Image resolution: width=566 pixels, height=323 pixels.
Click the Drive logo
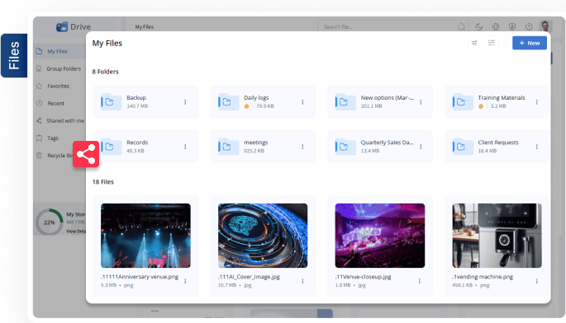(x=74, y=26)
